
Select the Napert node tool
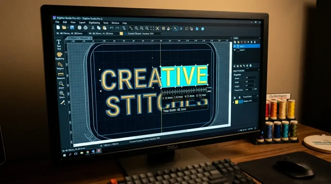click(x=60, y=66)
